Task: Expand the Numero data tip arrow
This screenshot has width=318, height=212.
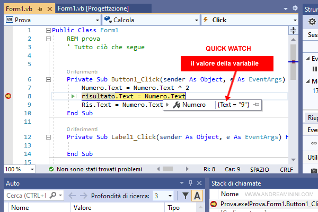Action: click(x=169, y=105)
